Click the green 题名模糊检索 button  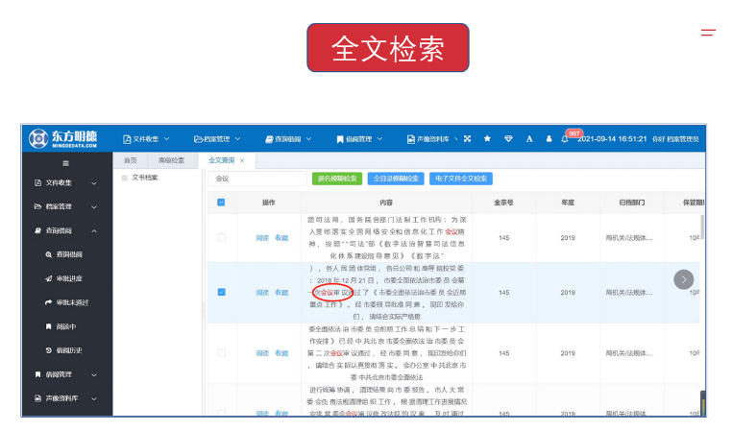tap(336, 179)
